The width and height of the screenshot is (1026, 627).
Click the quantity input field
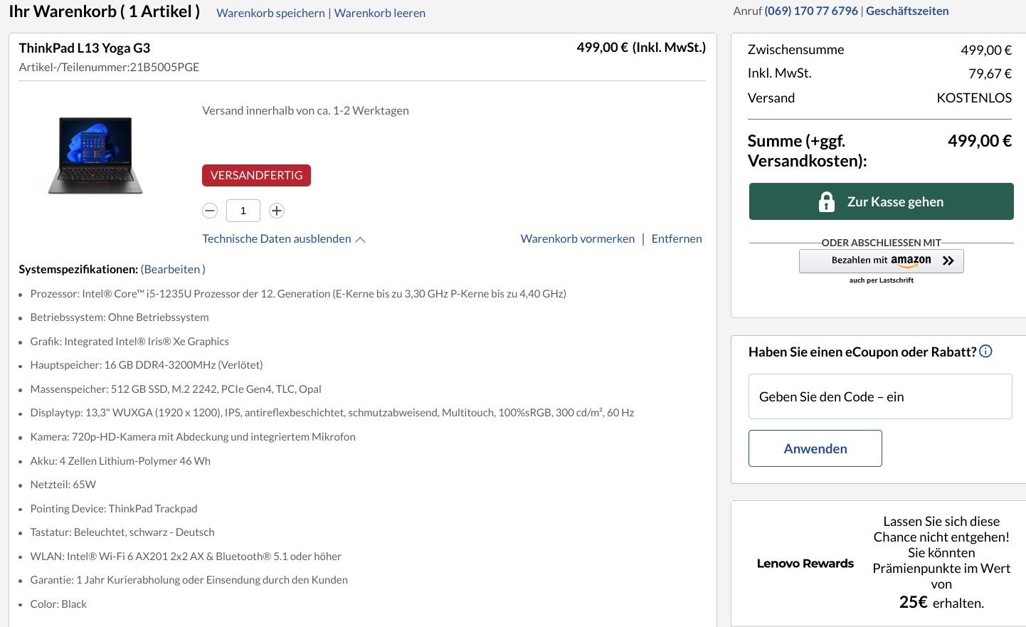(243, 211)
